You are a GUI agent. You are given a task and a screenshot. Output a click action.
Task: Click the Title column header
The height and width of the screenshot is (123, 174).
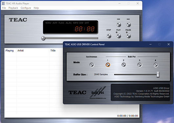tap(53, 51)
